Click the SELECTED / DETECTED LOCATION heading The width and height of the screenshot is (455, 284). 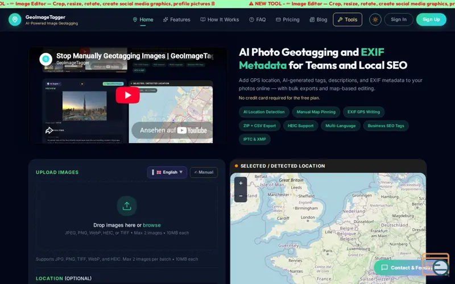(x=283, y=166)
